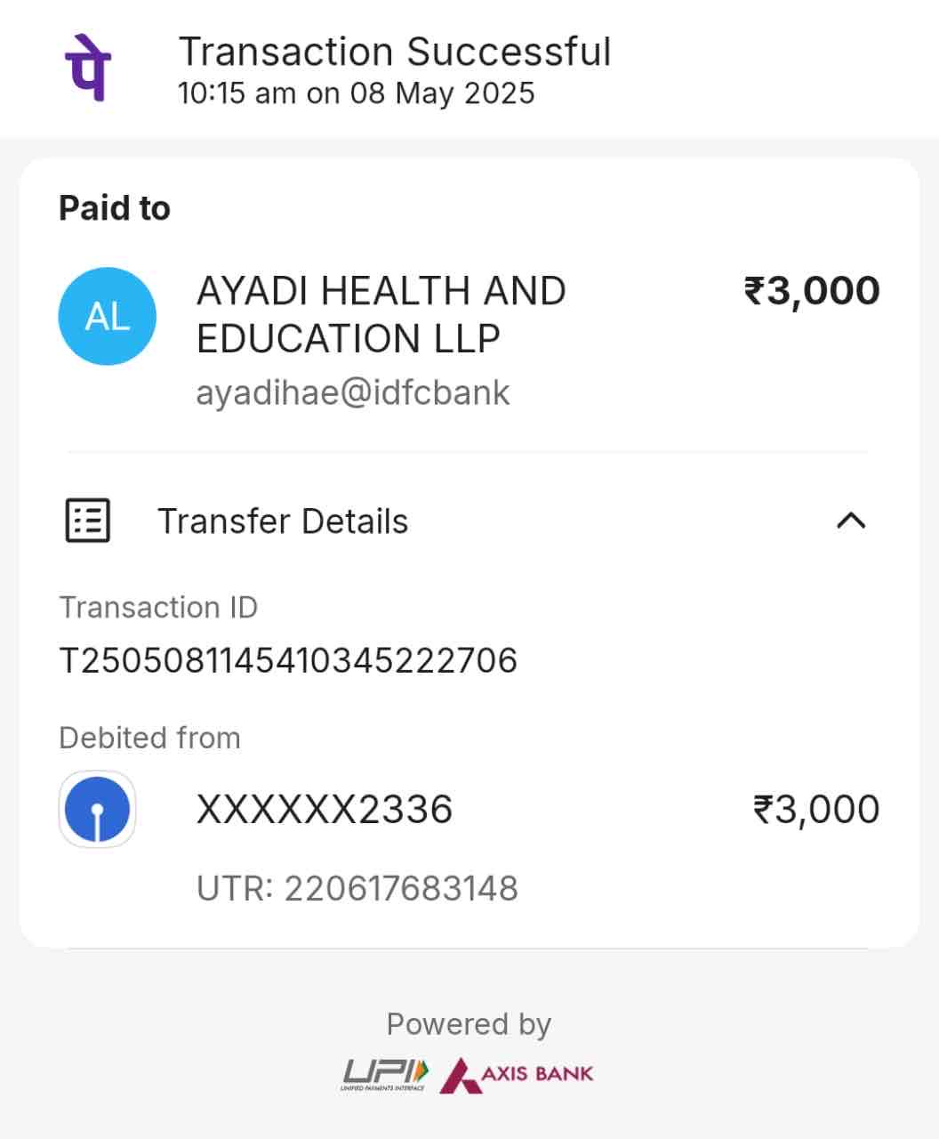Click the UPI ID ayadihae@idfcbank
939x1139 pixels.
(352, 393)
